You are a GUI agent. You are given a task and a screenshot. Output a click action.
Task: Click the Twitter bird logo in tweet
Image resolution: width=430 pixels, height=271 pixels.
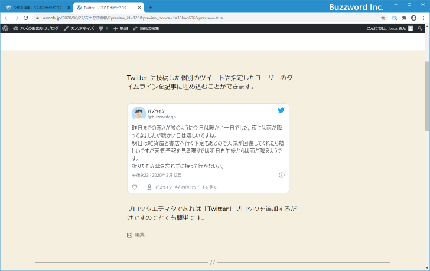point(281,110)
